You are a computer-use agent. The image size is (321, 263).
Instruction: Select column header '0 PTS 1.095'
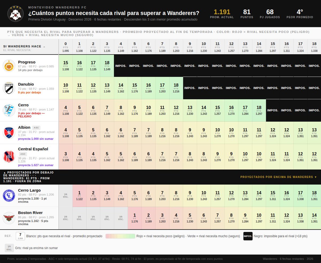coord(66,47)
